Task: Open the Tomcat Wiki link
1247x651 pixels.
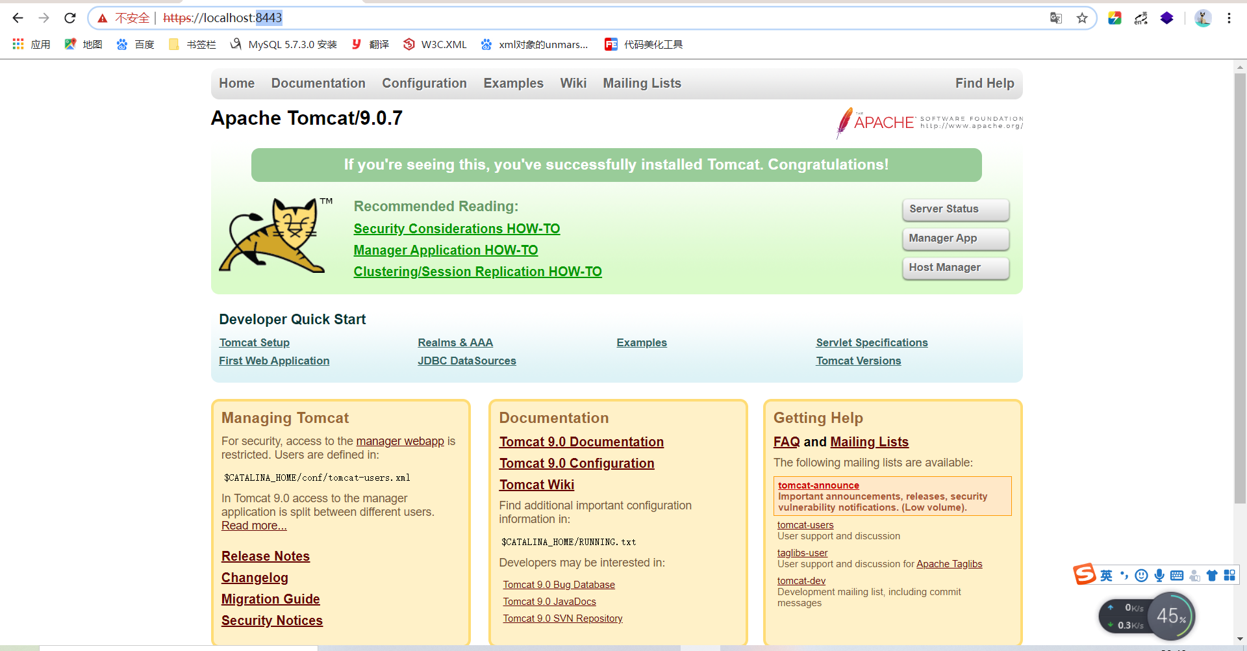Action: tap(536, 485)
